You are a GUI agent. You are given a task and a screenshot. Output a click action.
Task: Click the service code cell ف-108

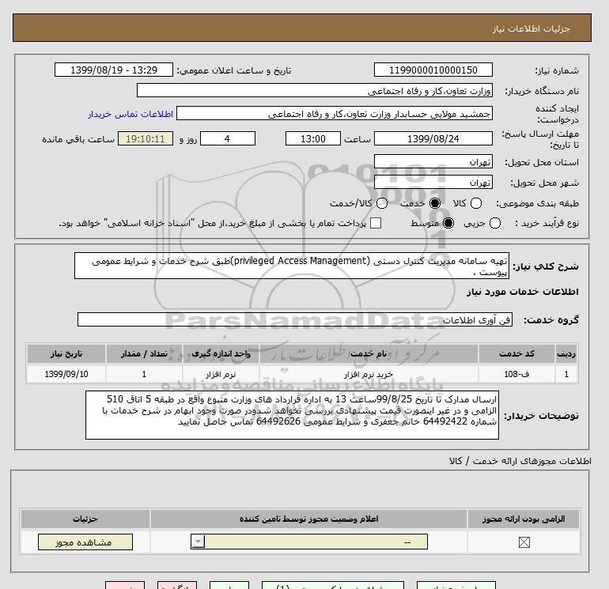[x=516, y=374]
